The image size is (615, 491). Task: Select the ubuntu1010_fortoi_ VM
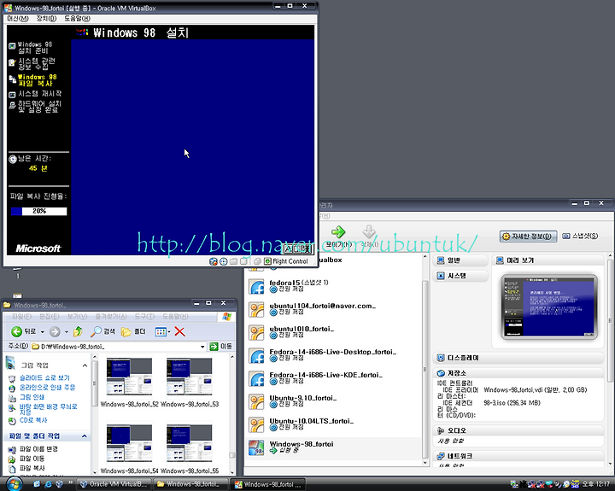pyautogui.click(x=333, y=332)
